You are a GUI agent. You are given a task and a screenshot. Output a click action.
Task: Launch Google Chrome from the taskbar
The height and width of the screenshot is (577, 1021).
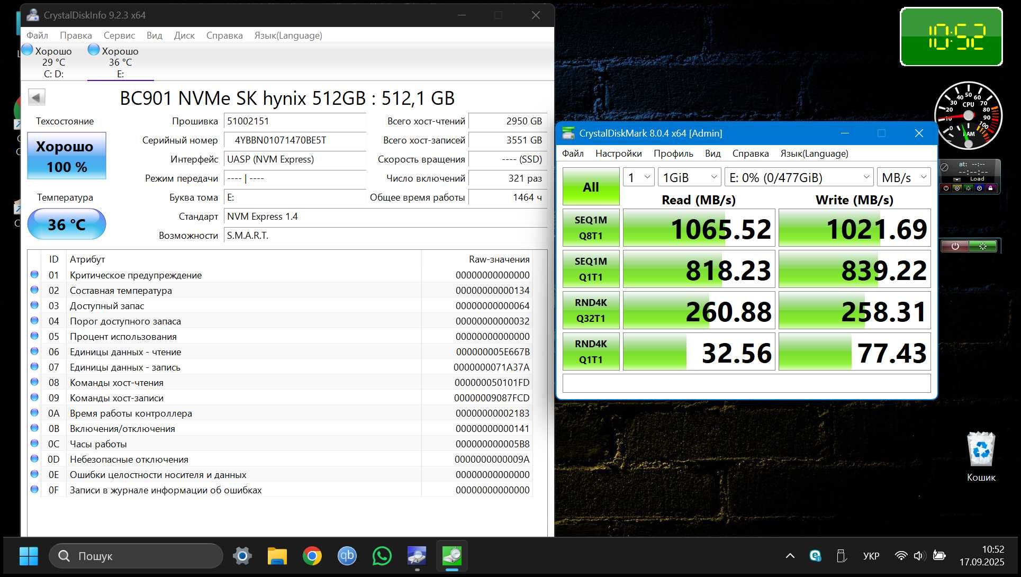(x=312, y=556)
